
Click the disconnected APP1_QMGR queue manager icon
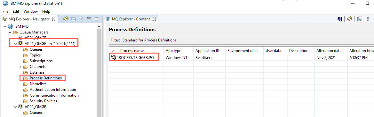pyautogui.click(x=20, y=38)
